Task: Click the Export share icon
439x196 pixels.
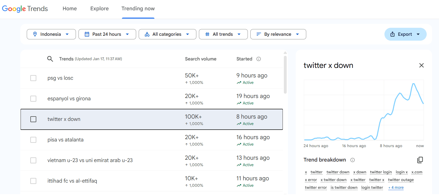Action: [x=392, y=34]
